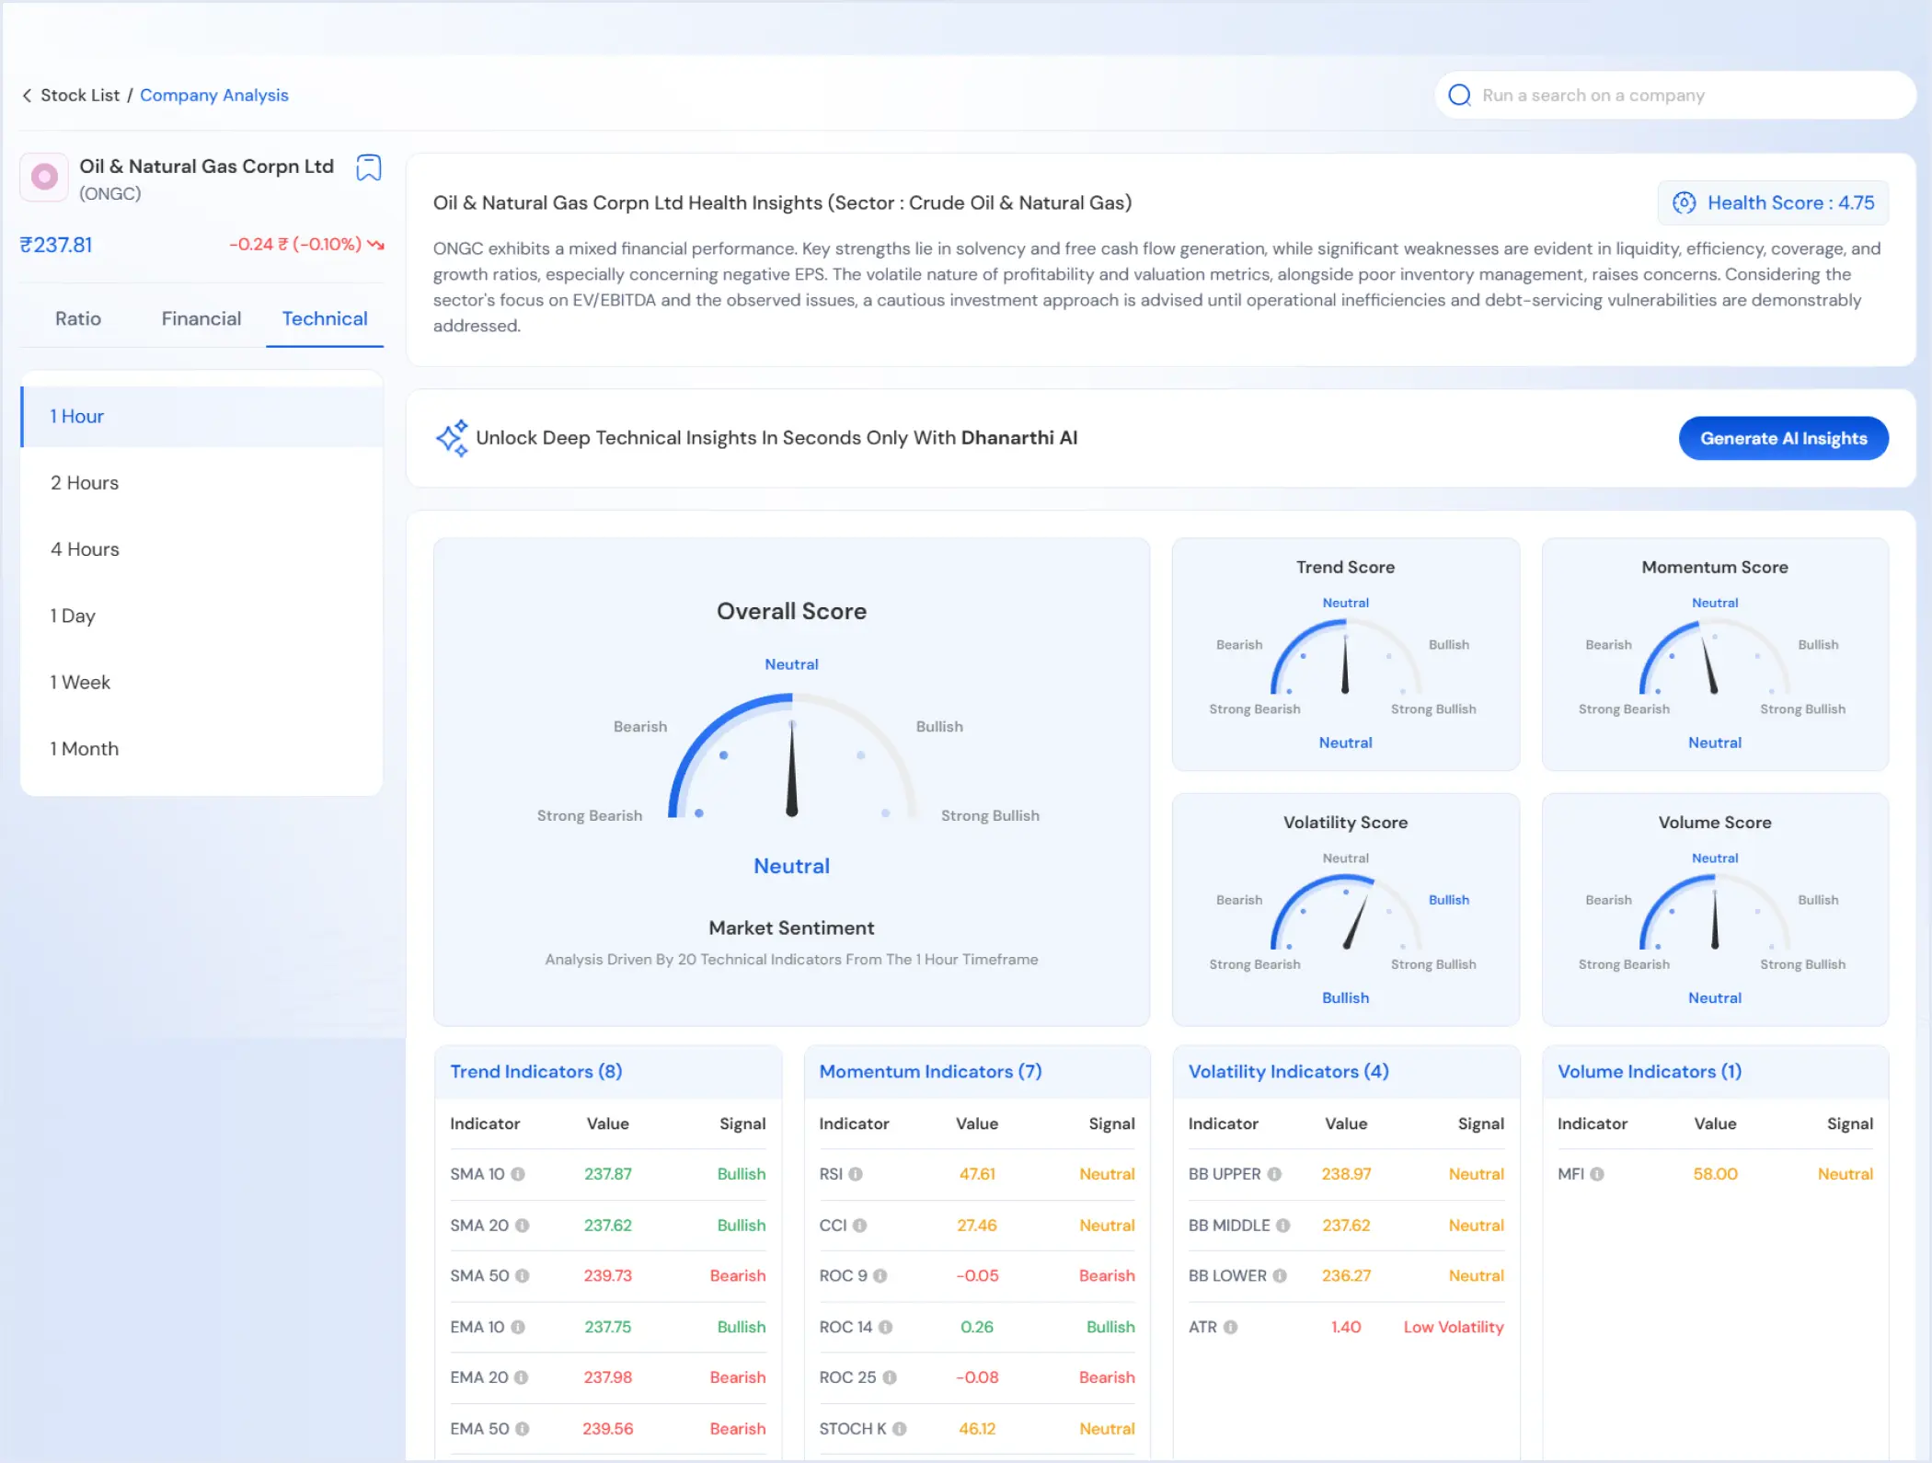Select the Technical tab
Image resolution: width=1932 pixels, height=1463 pixels.
pos(325,319)
